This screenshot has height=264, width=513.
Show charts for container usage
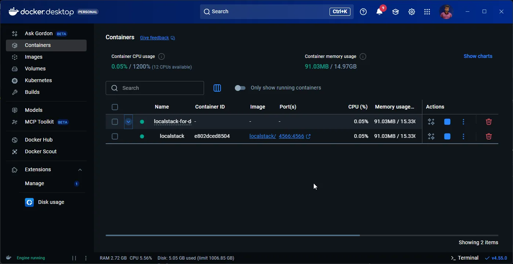coord(478,56)
